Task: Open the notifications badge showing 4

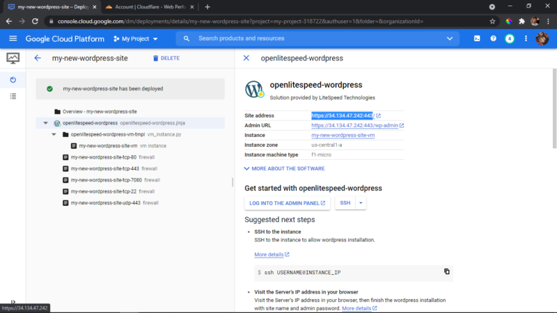Action: pos(510,38)
